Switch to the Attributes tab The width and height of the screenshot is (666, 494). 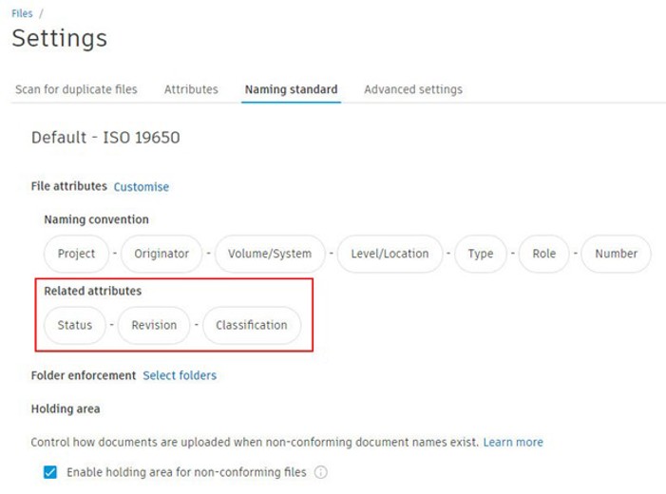(x=191, y=89)
